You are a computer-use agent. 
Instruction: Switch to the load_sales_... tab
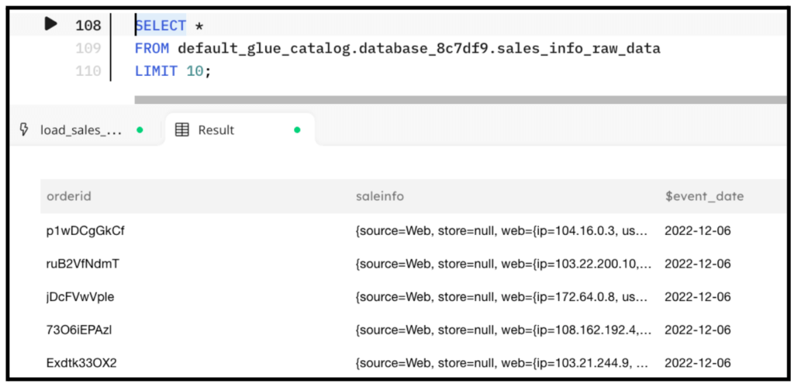[x=81, y=130]
